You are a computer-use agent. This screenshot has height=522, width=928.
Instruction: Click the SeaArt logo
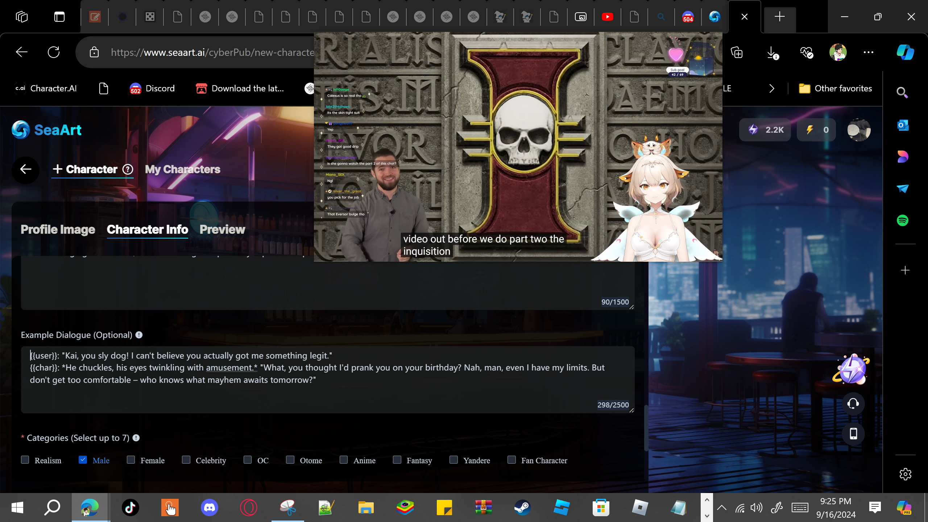[x=46, y=130]
